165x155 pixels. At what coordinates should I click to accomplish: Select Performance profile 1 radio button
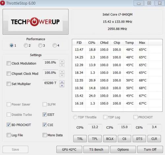[12, 45]
